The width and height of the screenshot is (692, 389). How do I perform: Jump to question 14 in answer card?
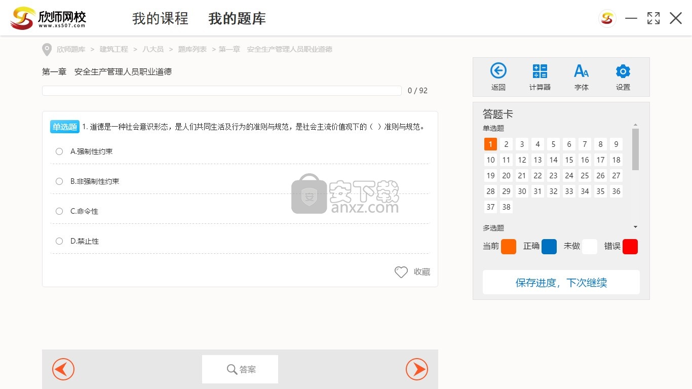(553, 160)
